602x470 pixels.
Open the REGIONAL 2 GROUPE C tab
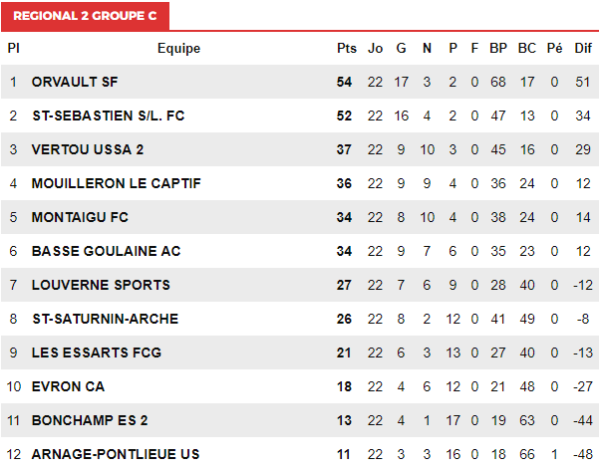tap(85, 16)
